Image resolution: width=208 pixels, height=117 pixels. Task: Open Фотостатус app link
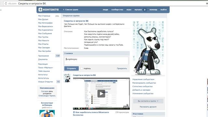point(43,75)
